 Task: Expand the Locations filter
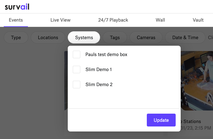[48, 38]
